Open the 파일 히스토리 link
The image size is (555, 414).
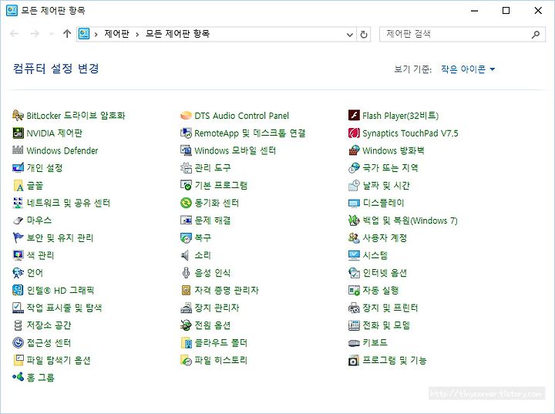221,360
